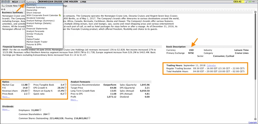This screenshot has width=258, height=124.
Task: Open Financial Statements menu entry
Action: (x=44, y=29)
